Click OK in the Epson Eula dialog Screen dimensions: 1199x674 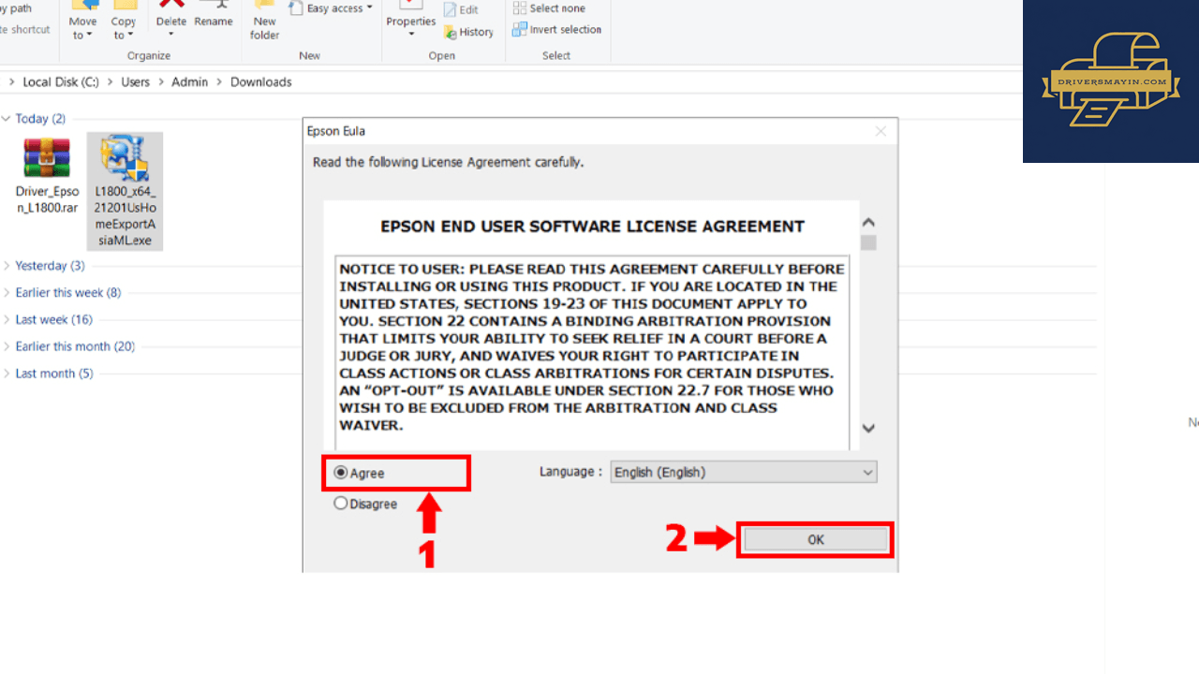[x=816, y=539]
